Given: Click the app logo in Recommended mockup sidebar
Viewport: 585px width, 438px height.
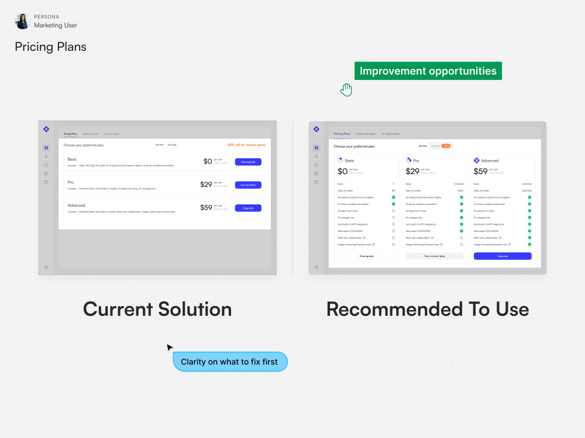Looking at the screenshot, I should pyautogui.click(x=316, y=129).
